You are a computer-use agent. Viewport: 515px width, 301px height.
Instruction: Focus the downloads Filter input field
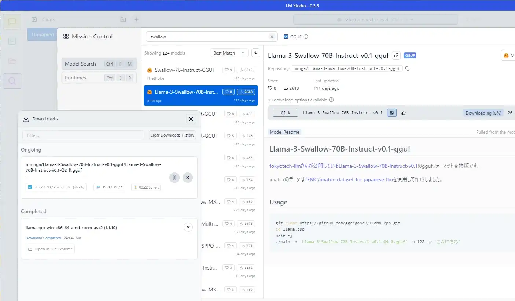click(83, 135)
